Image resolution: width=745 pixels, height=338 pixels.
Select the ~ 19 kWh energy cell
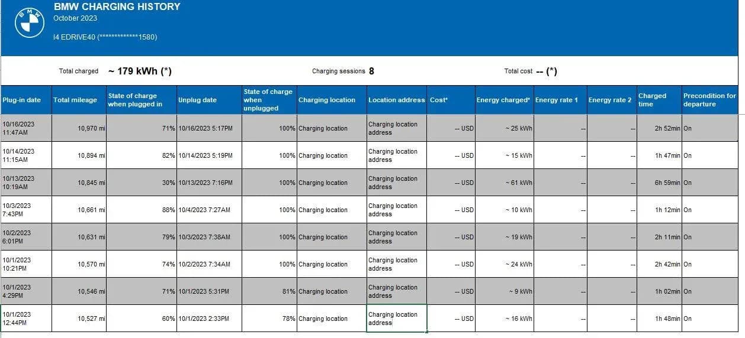pos(505,237)
